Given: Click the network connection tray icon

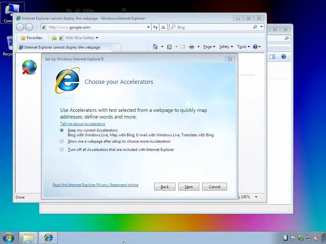Looking at the screenshot, I should [x=308, y=238].
